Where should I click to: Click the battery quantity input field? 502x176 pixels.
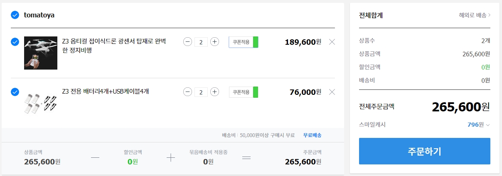click(x=201, y=92)
